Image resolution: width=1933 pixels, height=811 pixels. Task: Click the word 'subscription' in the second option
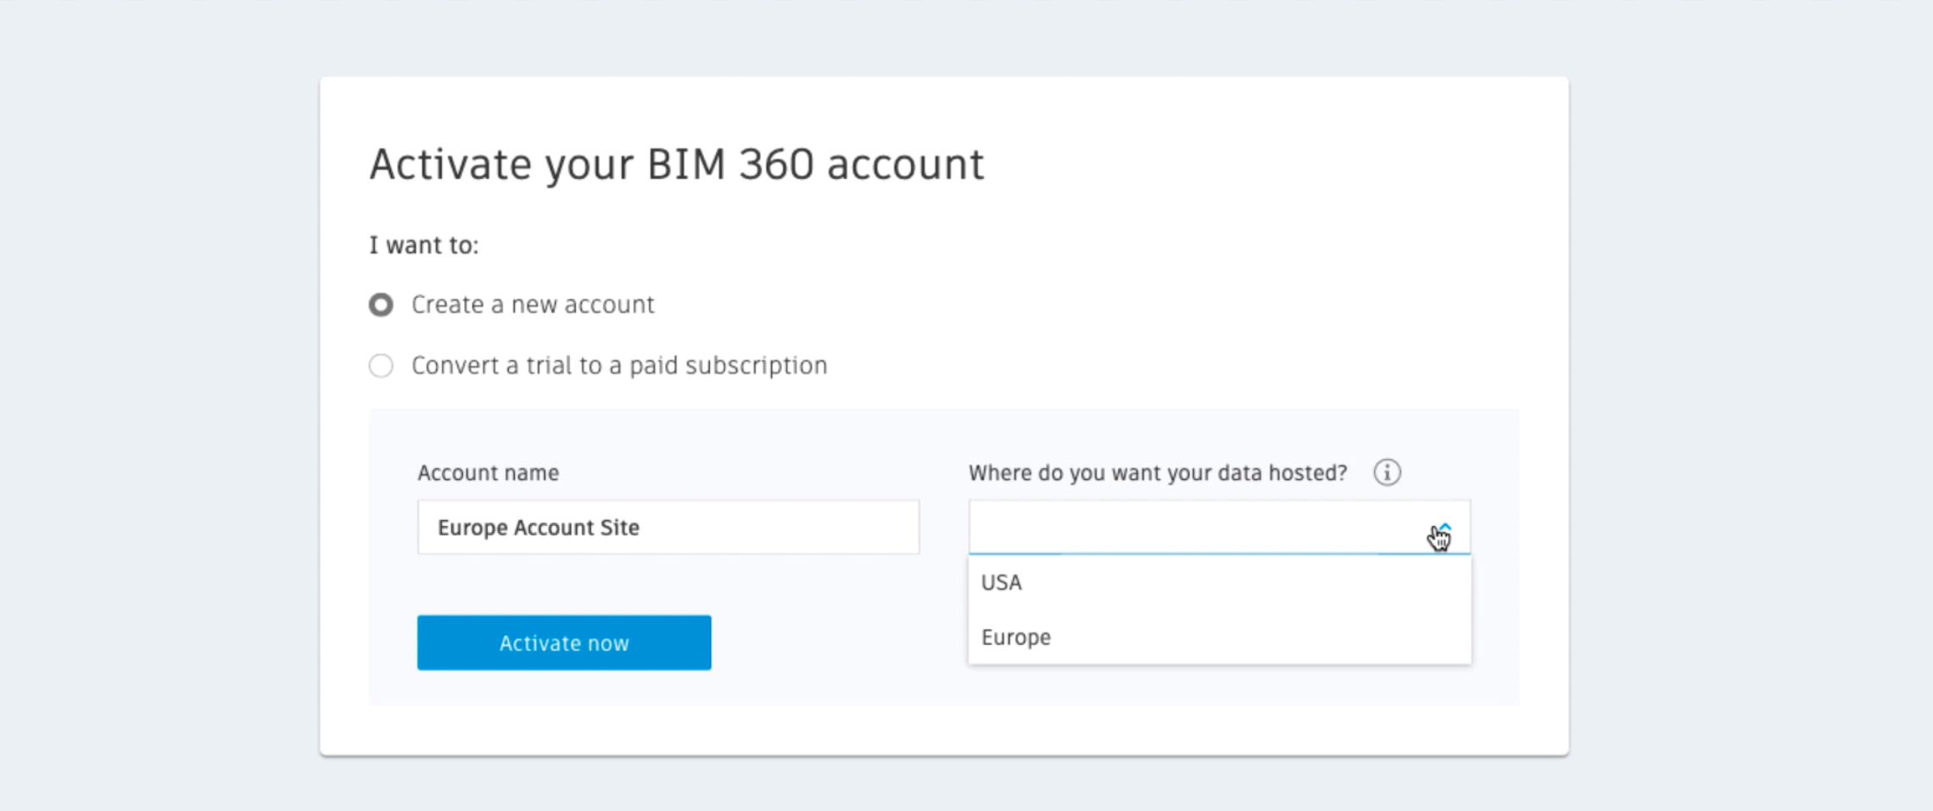[757, 366]
